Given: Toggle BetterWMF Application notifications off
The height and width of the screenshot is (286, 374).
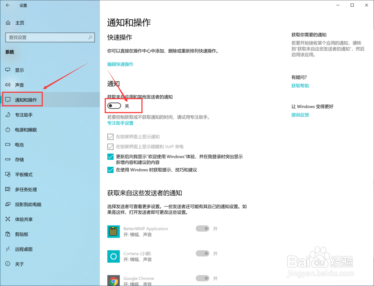Looking at the screenshot, I should click(x=202, y=228).
